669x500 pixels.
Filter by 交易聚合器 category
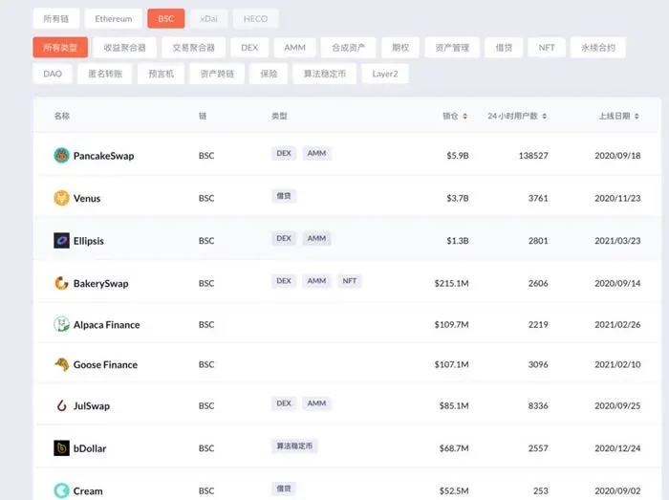point(193,48)
